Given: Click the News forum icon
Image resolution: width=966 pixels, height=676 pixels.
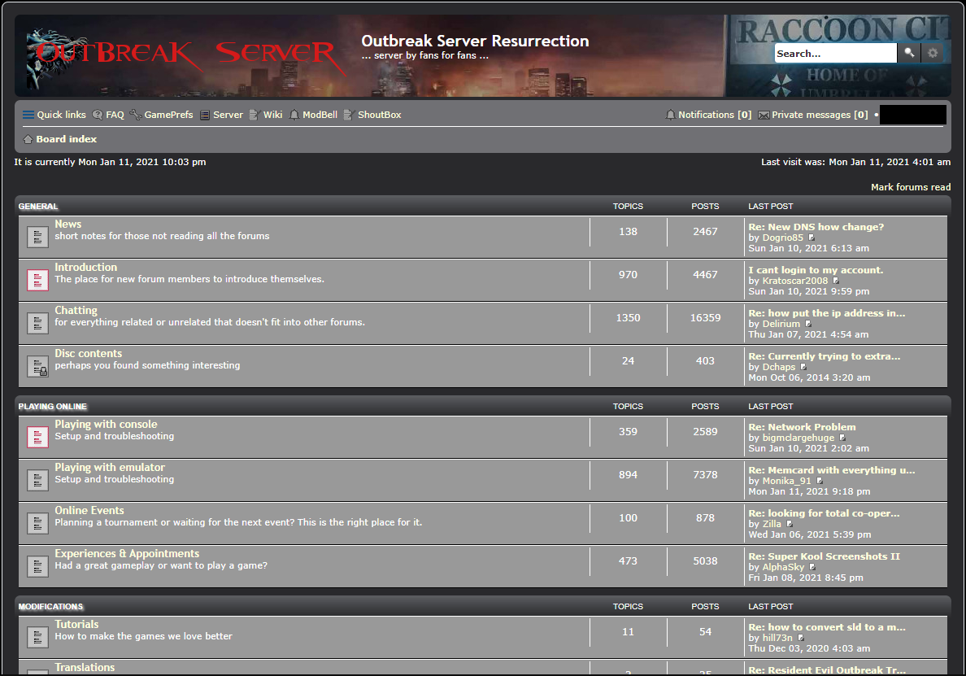Looking at the screenshot, I should click(x=37, y=238).
